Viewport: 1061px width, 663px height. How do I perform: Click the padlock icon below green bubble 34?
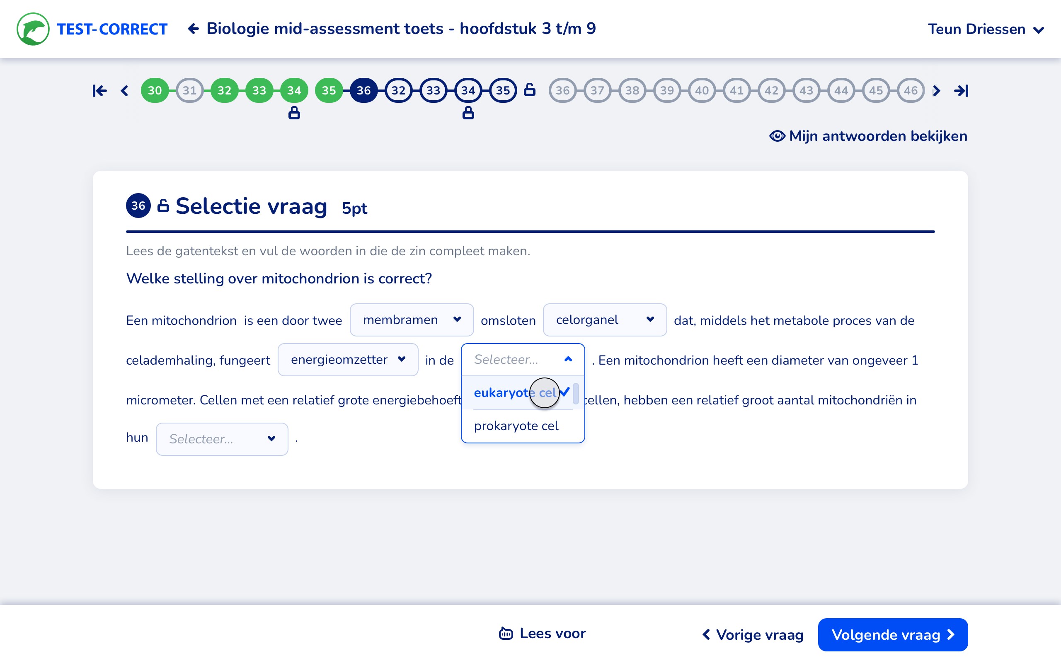(x=294, y=113)
